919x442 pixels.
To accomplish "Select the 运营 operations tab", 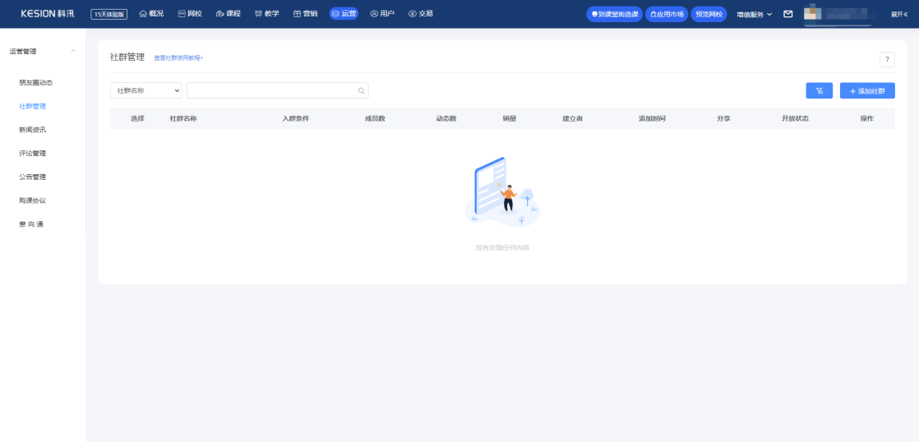I will tap(344, 13).
